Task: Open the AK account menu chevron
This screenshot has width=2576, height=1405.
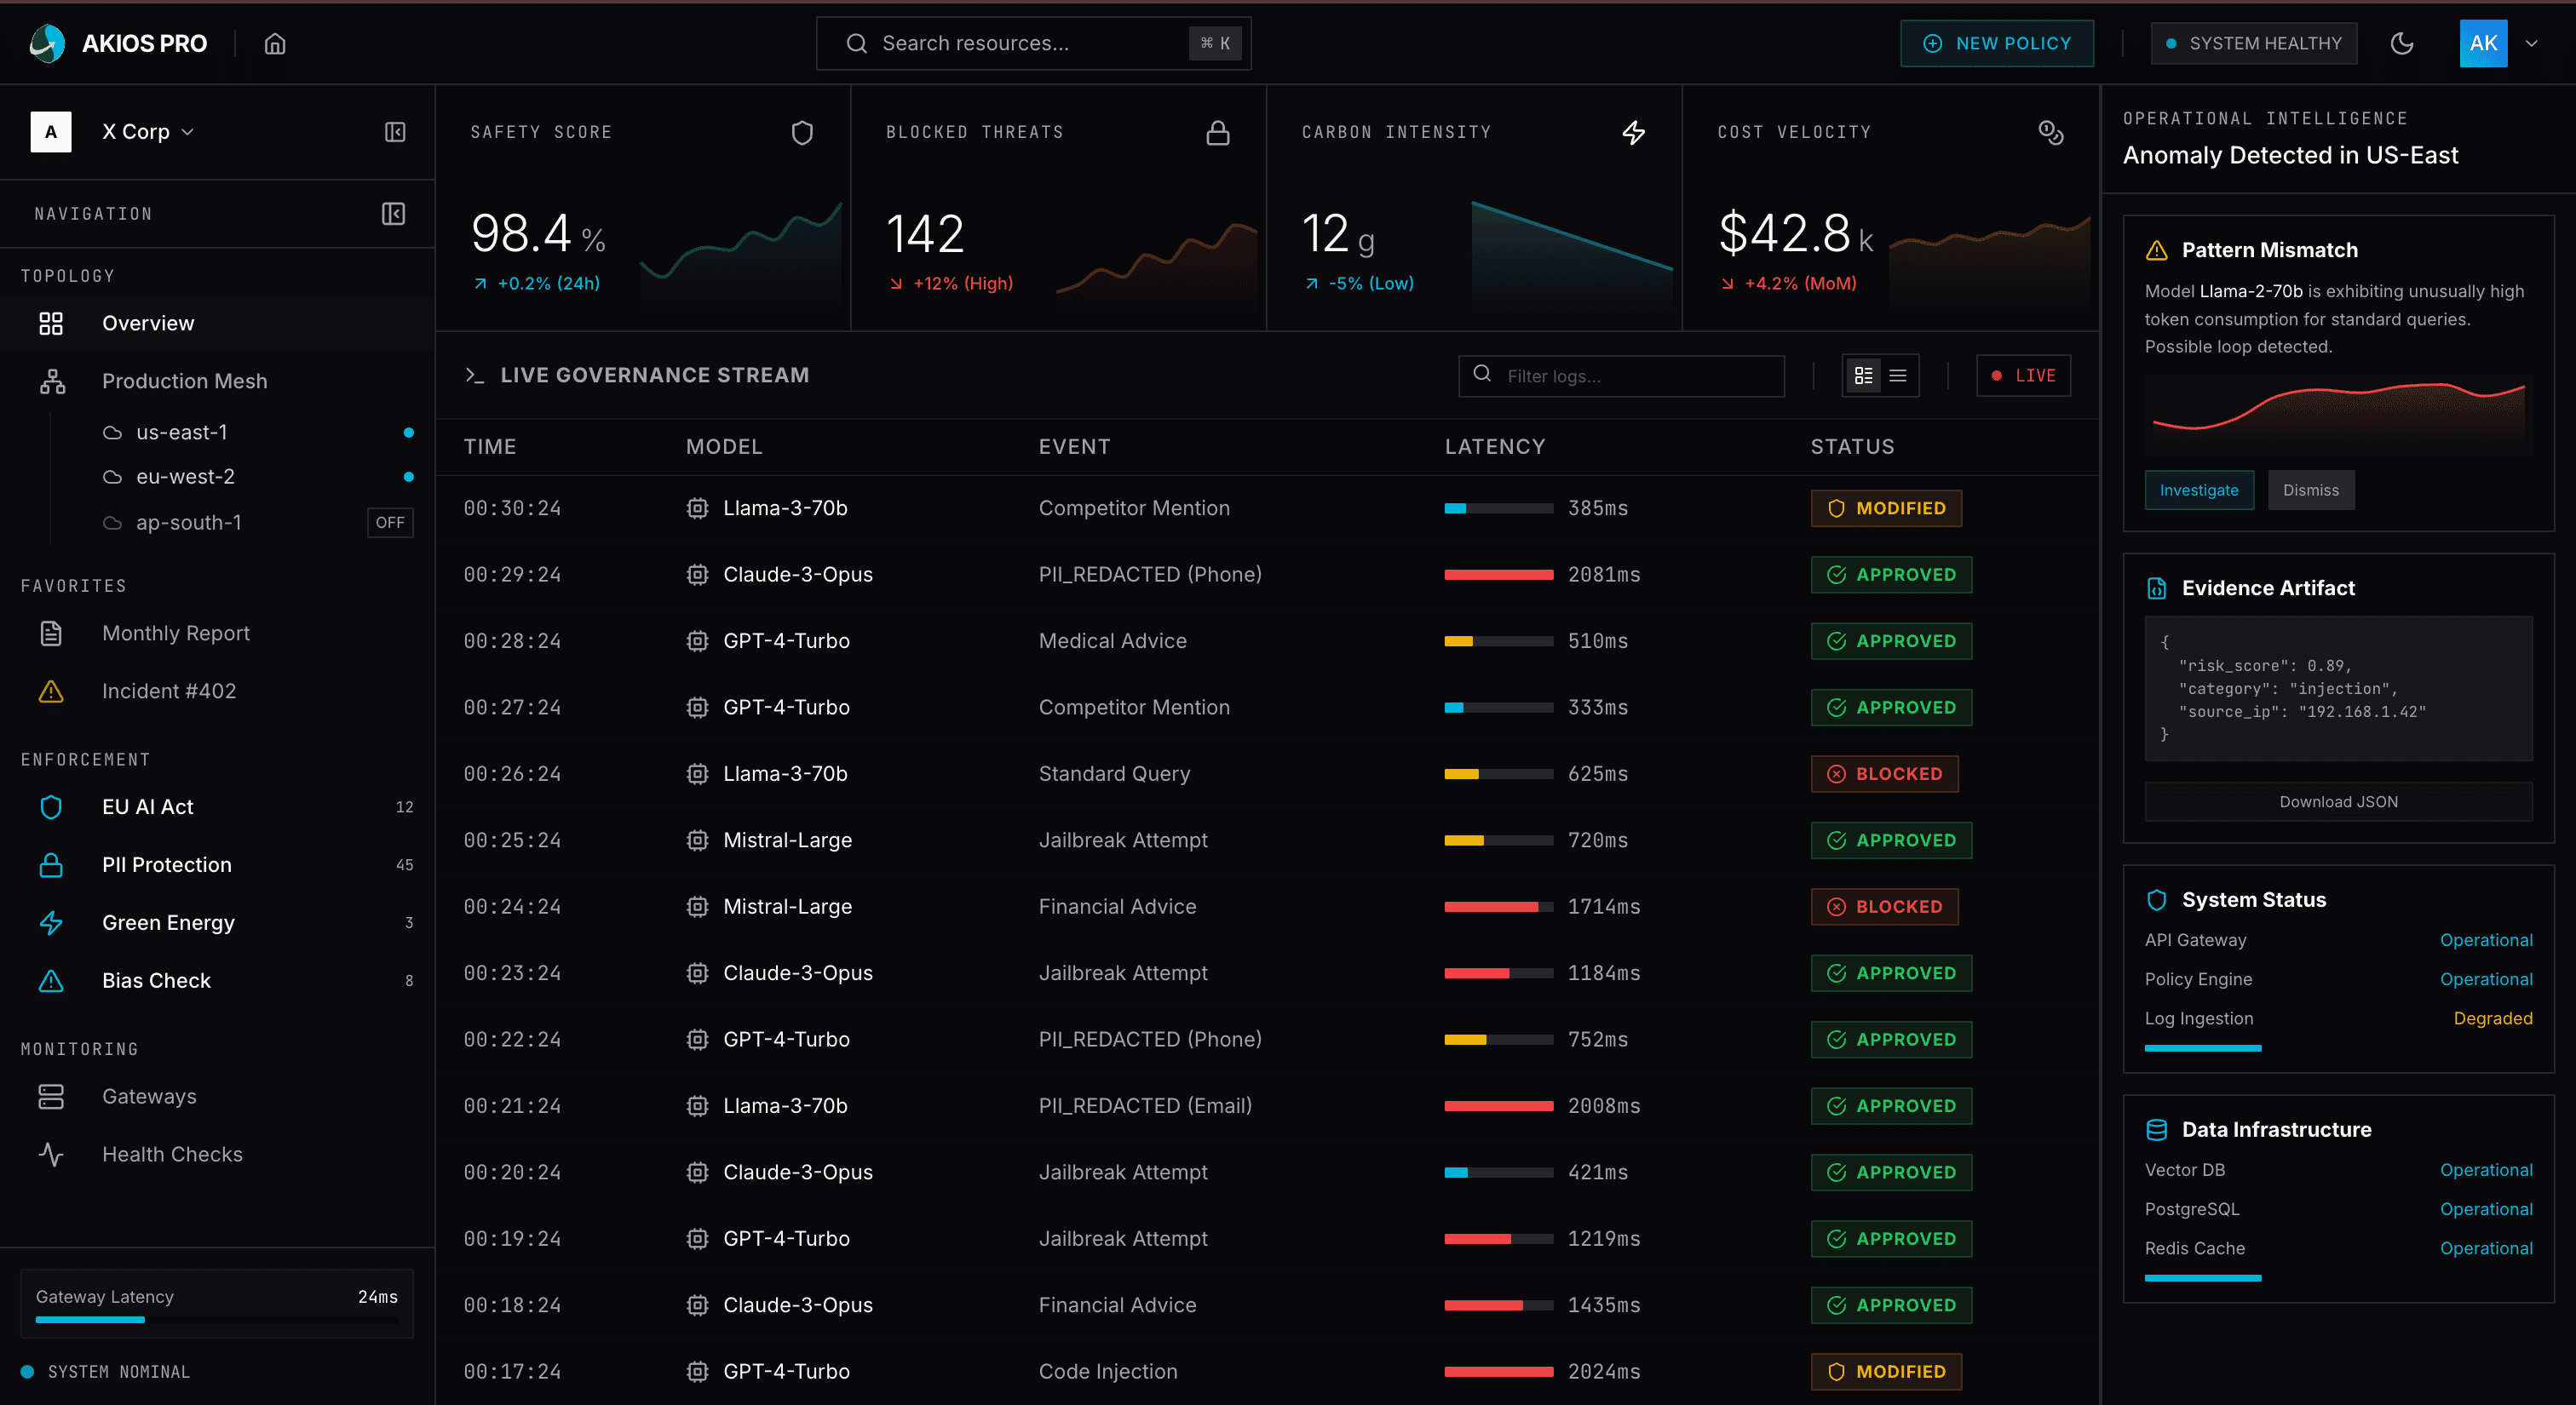Action: (x=2533, y=43)
